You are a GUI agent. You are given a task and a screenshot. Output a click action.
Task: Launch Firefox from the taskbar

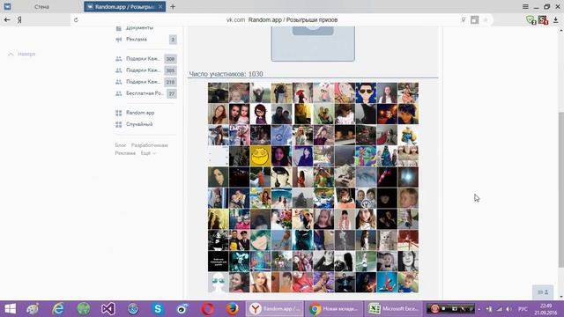click(x=232, y=309)
